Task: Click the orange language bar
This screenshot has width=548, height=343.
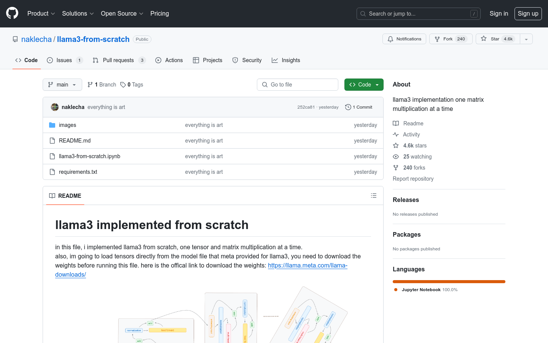Action: pos(449,282)
